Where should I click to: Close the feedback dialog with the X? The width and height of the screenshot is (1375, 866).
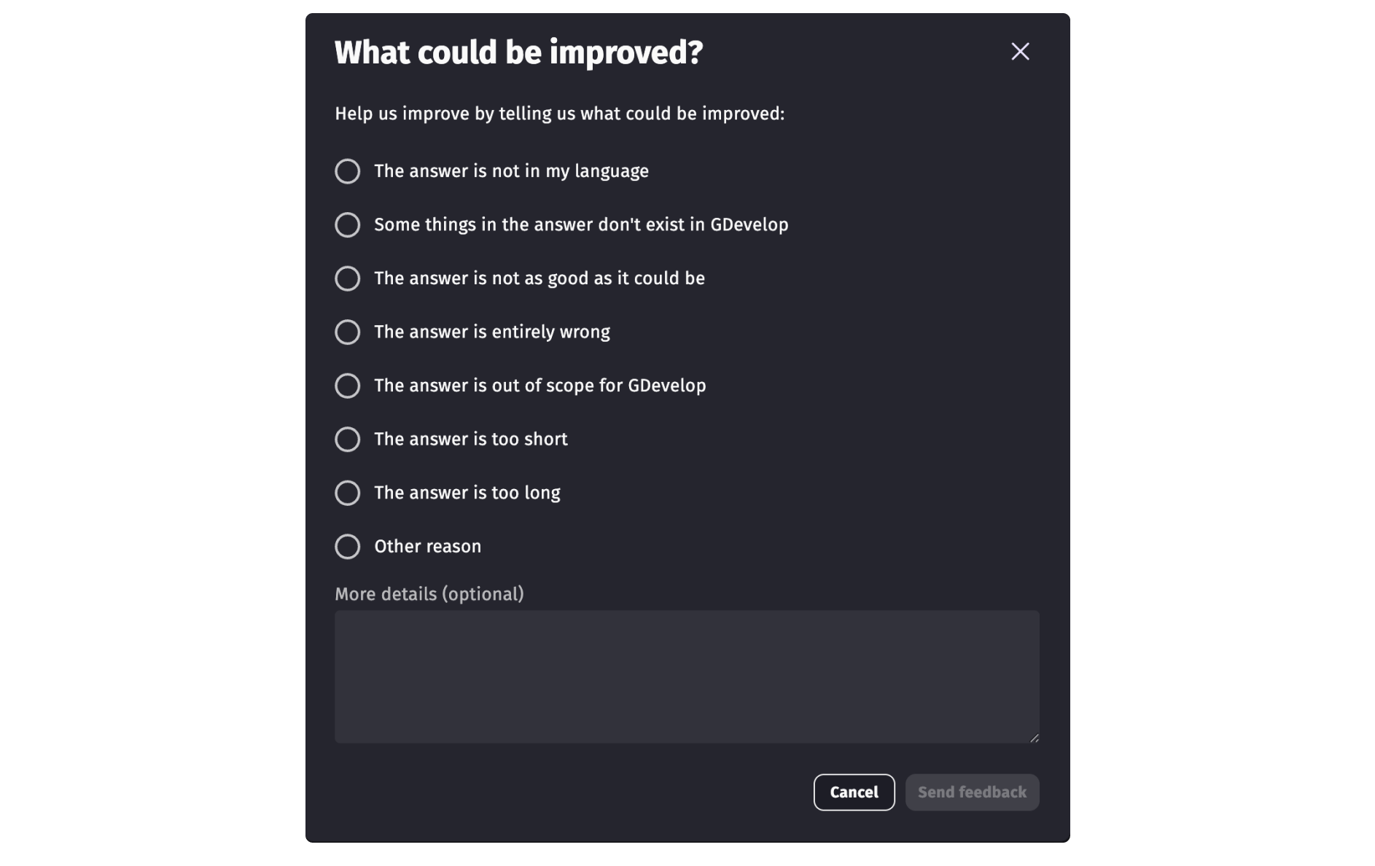[x=1020, y=51]
